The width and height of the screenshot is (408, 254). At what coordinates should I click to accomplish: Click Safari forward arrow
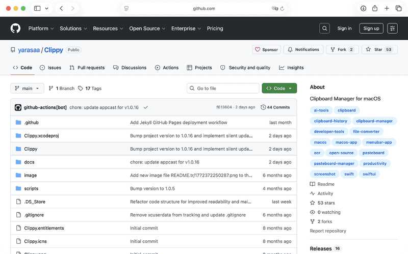[72, 8]
